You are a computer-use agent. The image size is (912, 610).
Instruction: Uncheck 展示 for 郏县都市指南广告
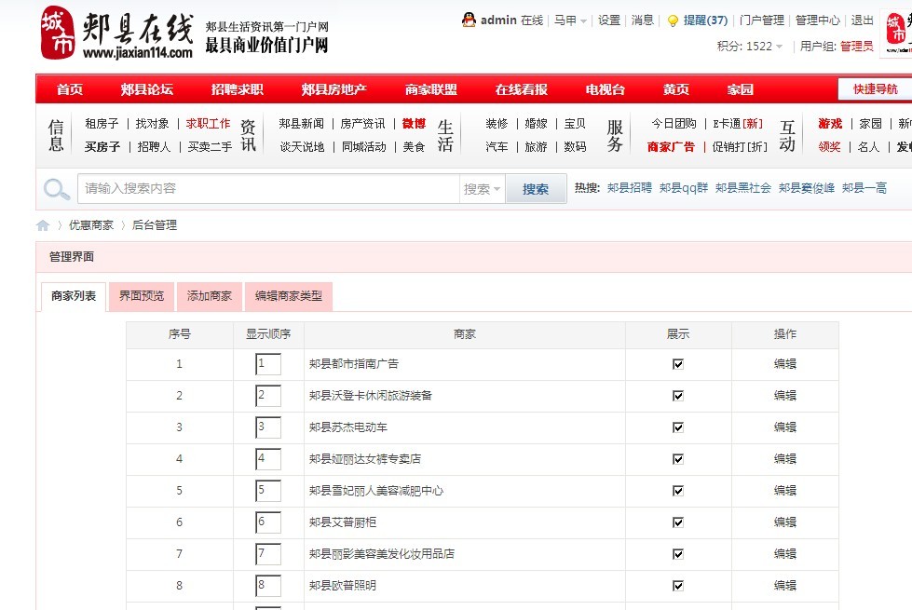coord(676,363)
